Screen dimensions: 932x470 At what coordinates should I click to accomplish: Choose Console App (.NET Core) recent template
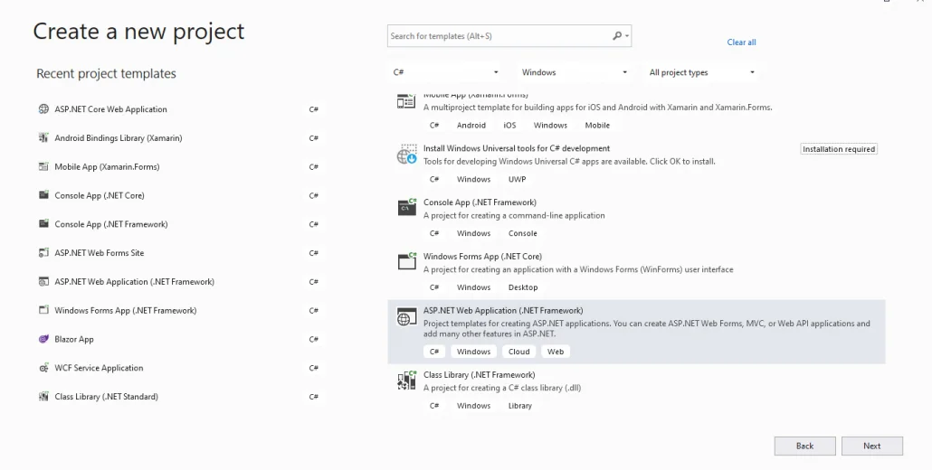[178, 195]
